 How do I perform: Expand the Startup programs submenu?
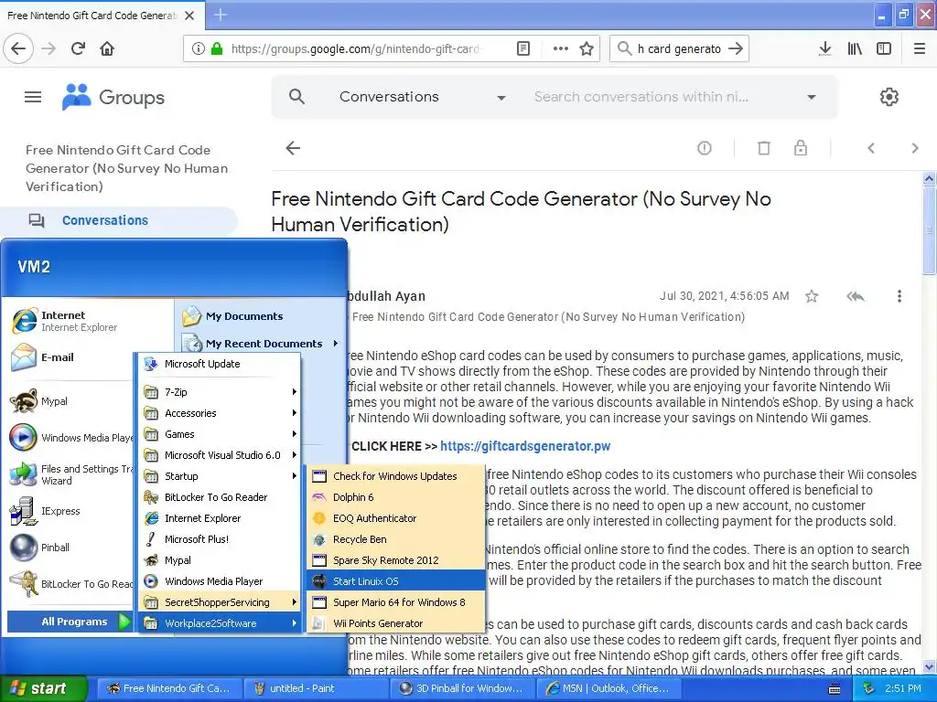[220, 475]
